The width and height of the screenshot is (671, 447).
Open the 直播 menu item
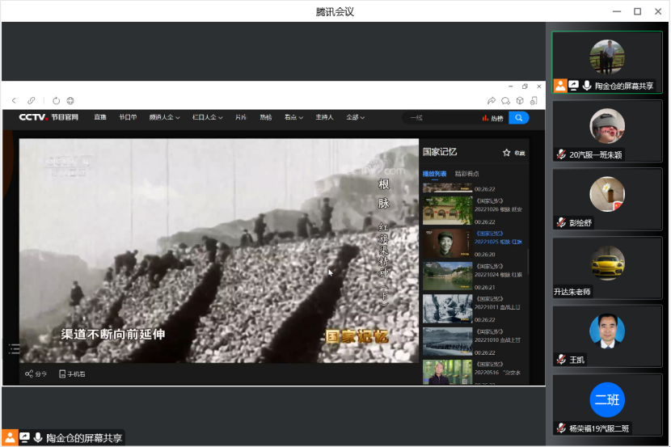click(99, 118)
